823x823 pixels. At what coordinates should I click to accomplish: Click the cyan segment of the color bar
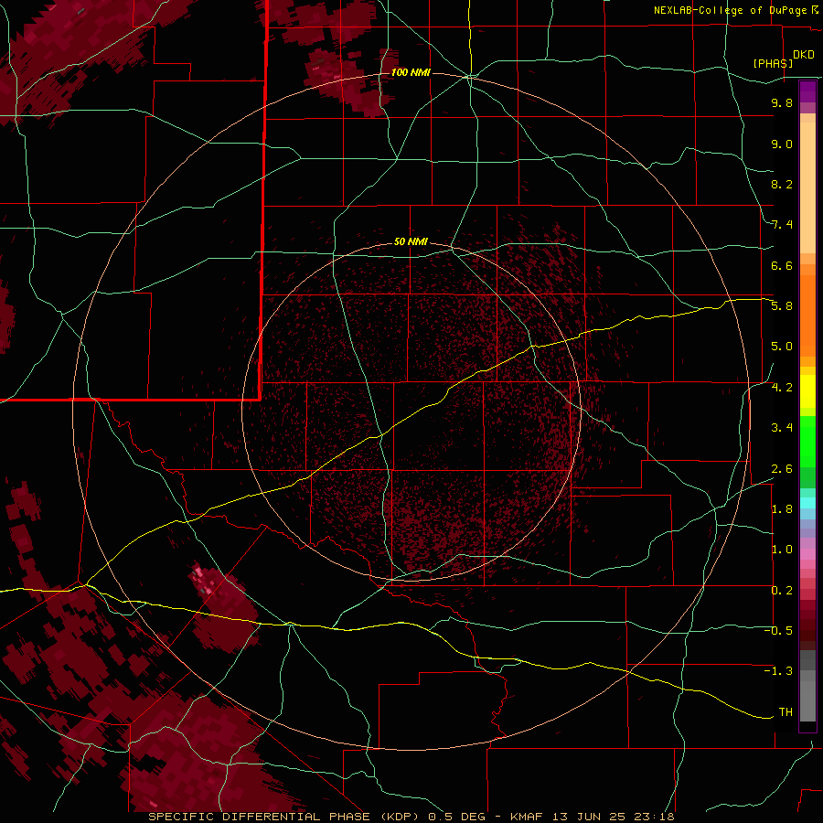807,503
